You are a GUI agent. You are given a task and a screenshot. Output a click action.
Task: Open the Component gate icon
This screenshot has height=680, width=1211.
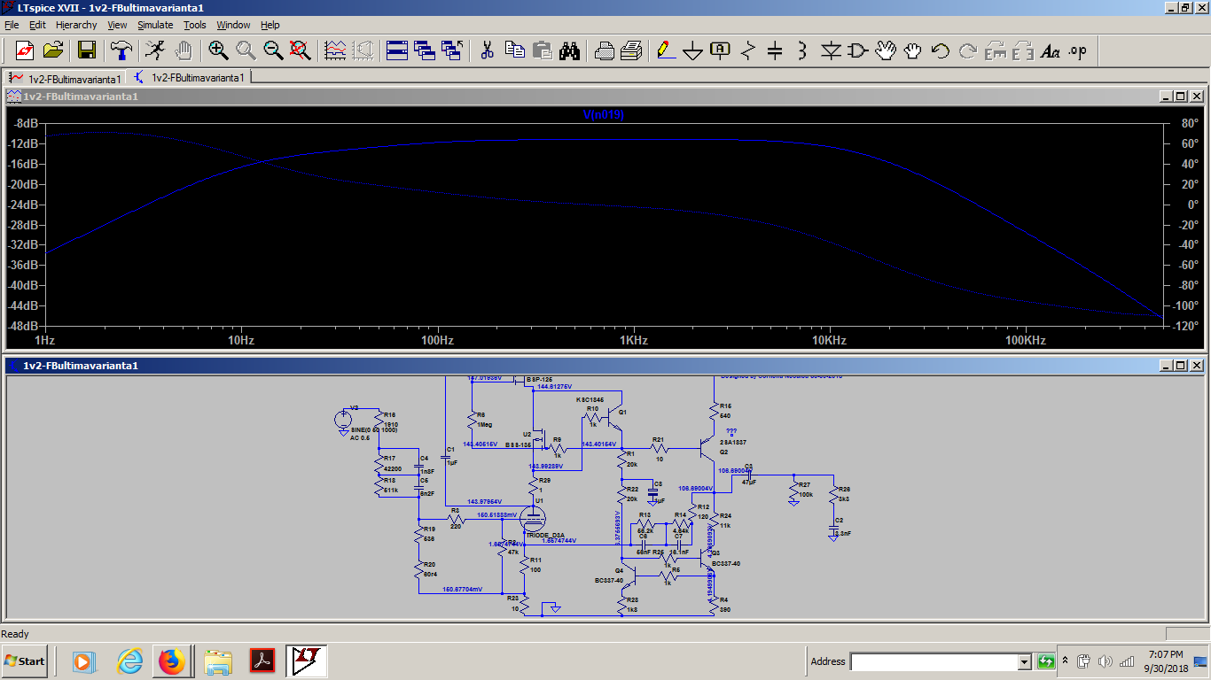click(x=858, y=50)
